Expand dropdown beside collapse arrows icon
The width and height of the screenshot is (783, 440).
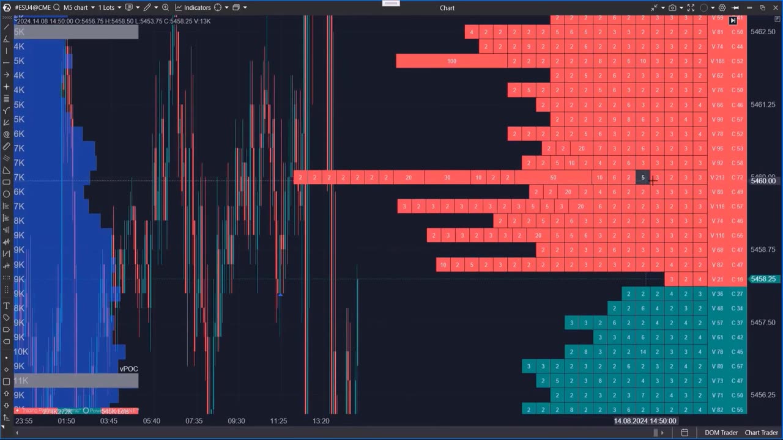coord(663,7)
